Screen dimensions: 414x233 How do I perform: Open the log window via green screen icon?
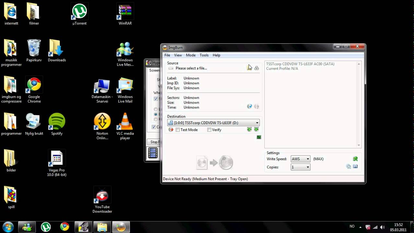point(259,137)
